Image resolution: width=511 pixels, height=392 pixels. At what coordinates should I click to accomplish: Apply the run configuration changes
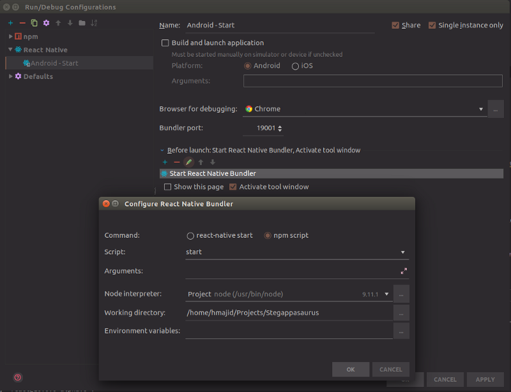click(x=485, y=380)
